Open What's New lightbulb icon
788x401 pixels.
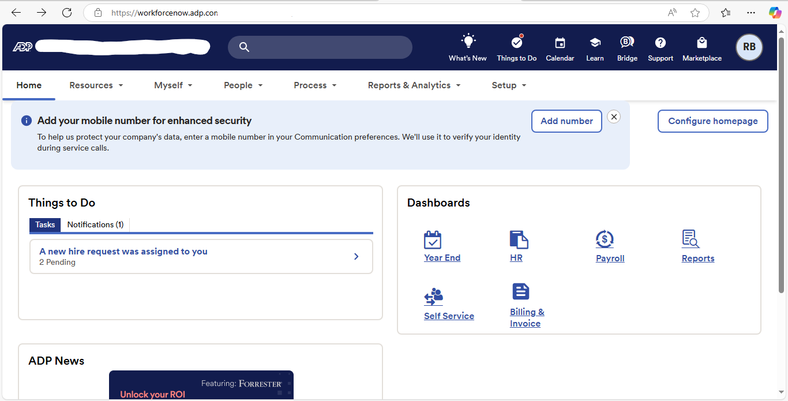click(x=468, y=42)
